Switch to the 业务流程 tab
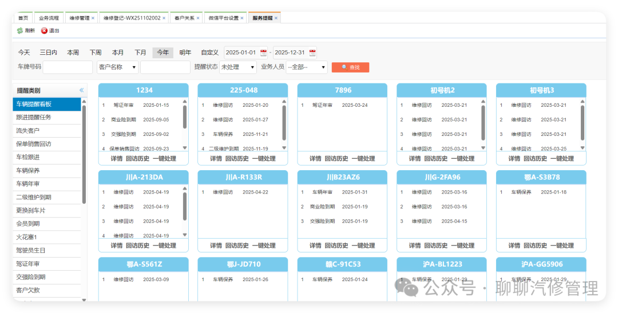 [49, 18]
